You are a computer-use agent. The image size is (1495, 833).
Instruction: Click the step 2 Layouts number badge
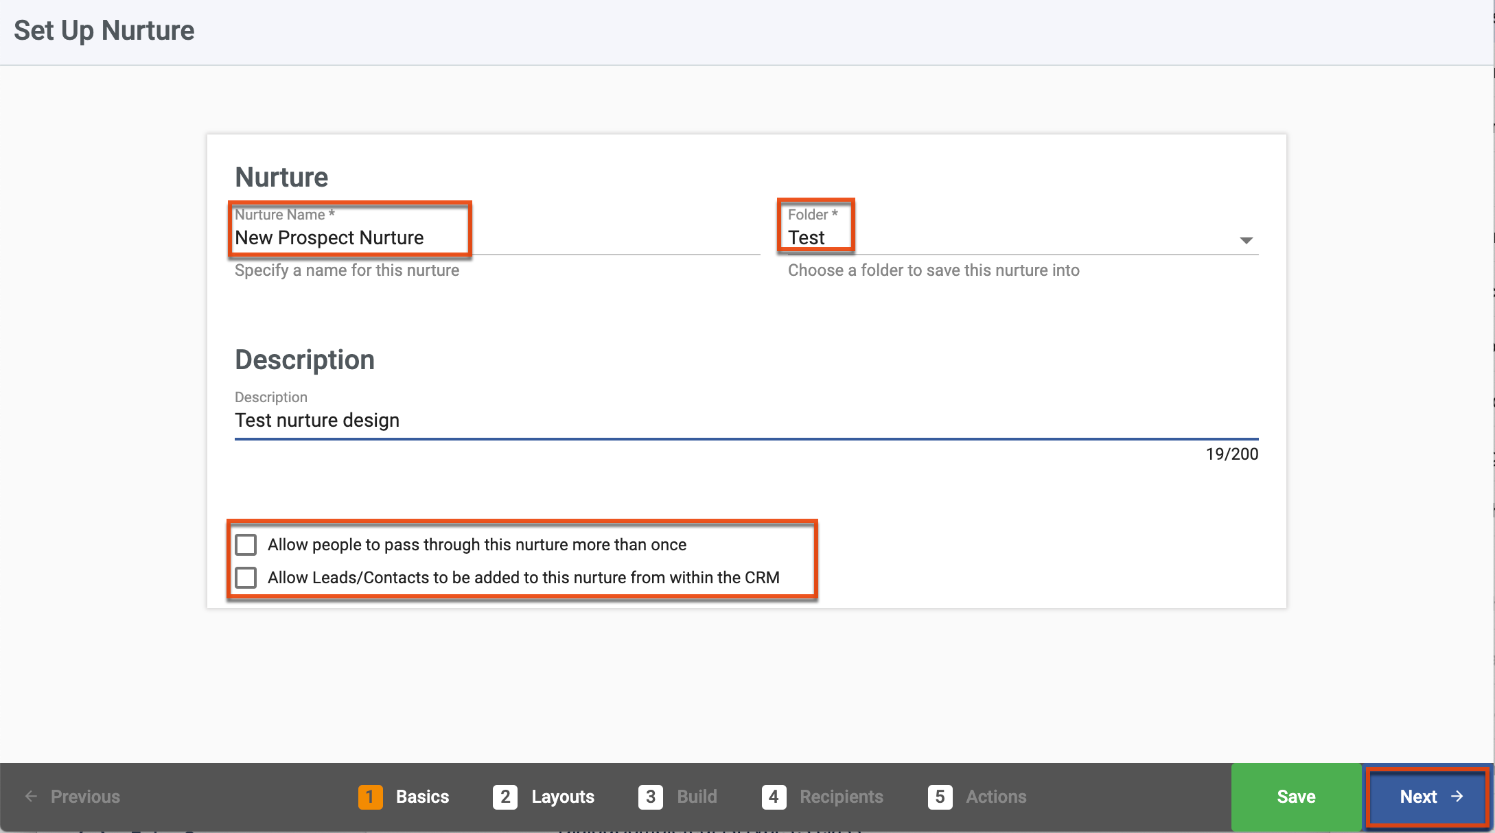(x=505, y=797)
